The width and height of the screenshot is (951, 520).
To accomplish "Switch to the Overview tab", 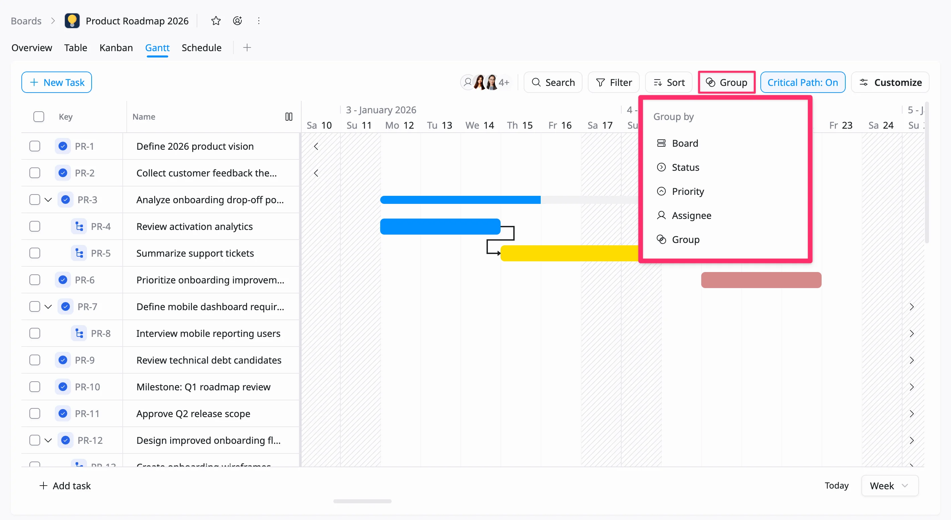I will click(32, 47).
